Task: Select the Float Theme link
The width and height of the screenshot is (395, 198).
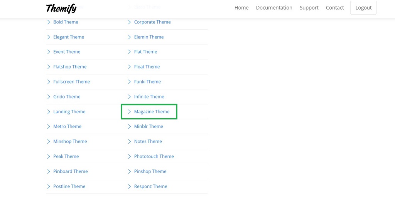Action: 147,67
